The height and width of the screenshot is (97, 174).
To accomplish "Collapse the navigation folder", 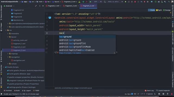I will [x=8, y=57].
